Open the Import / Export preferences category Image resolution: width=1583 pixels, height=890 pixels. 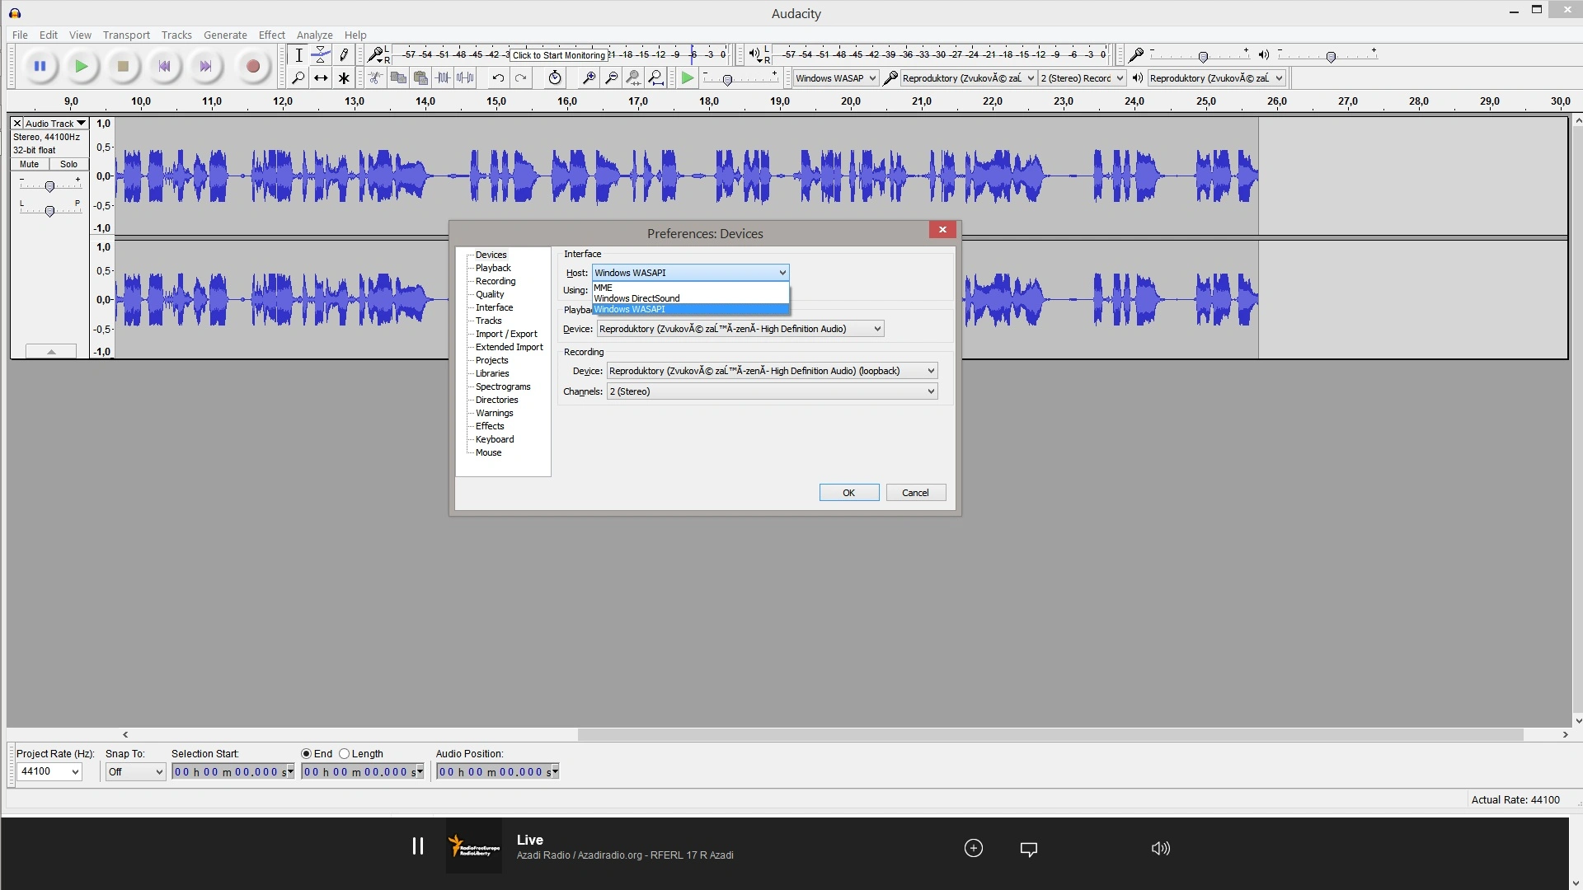click(x=506, y=334)
